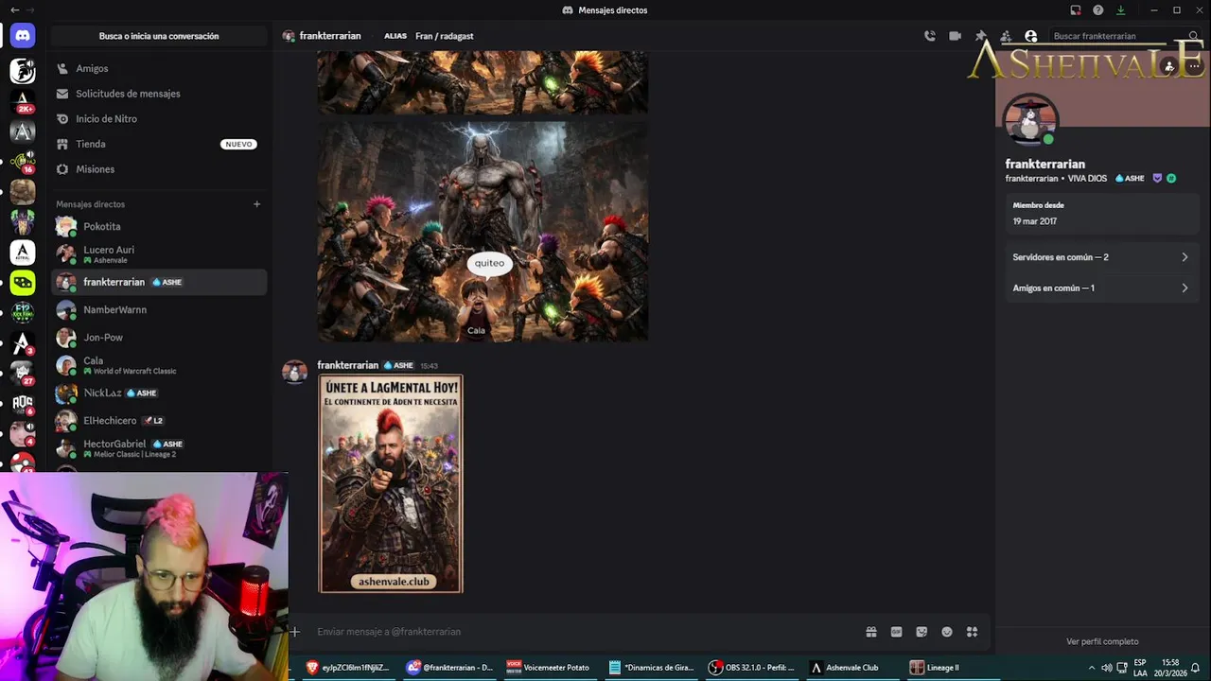This screenshot has height=681, width=1211.
Task: Start a voice call with frankterrarian
Action: (930, 36)
